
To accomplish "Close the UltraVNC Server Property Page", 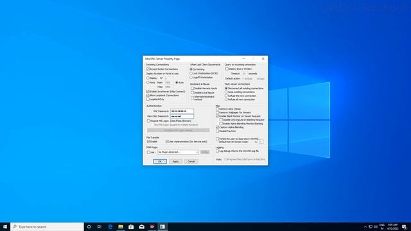I will click(263, 58).
